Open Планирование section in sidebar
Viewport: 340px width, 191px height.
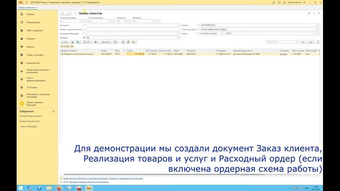(x=33, y=22)
